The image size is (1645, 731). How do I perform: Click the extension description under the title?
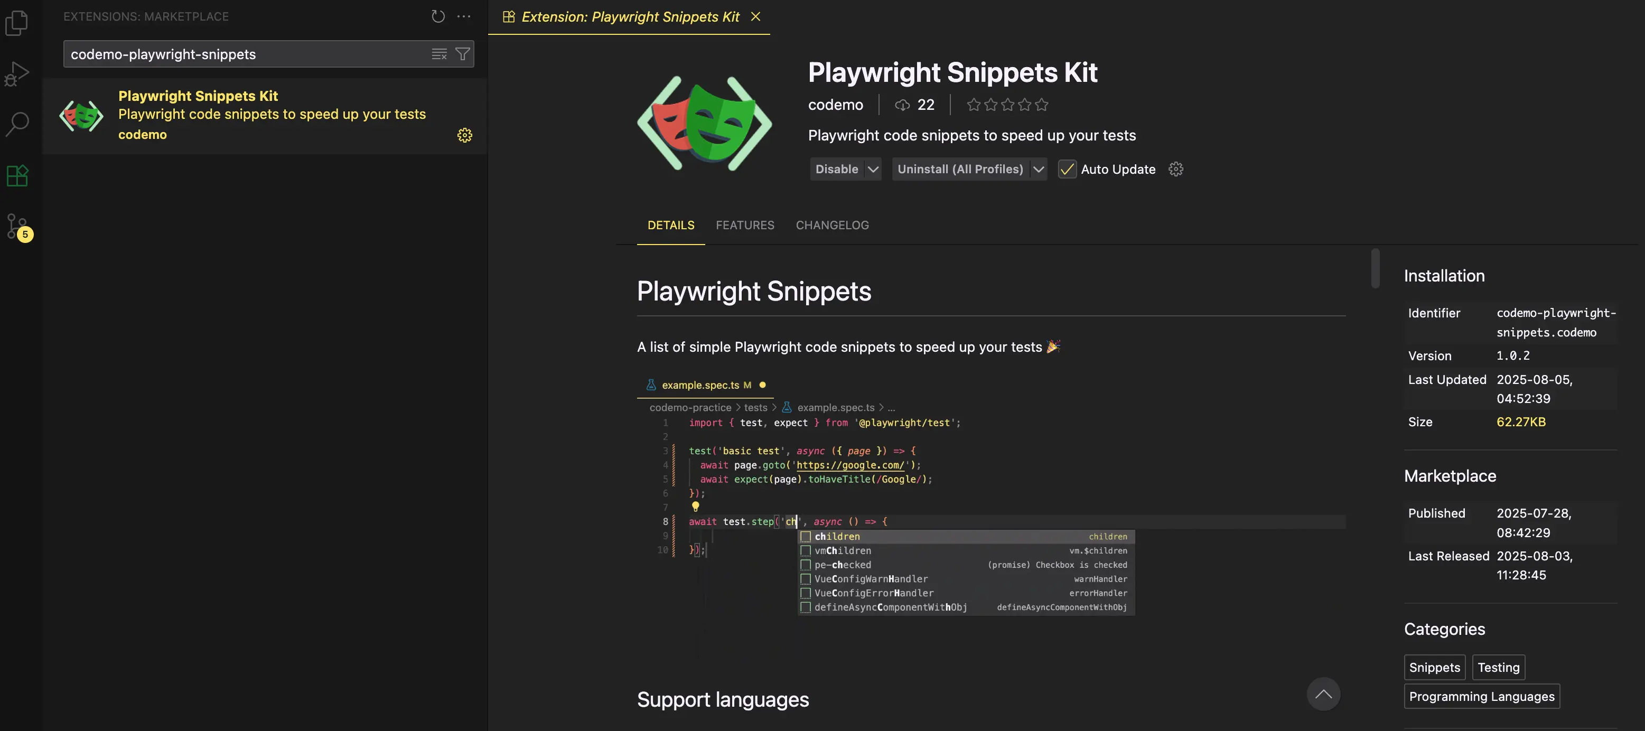[972, 135]
